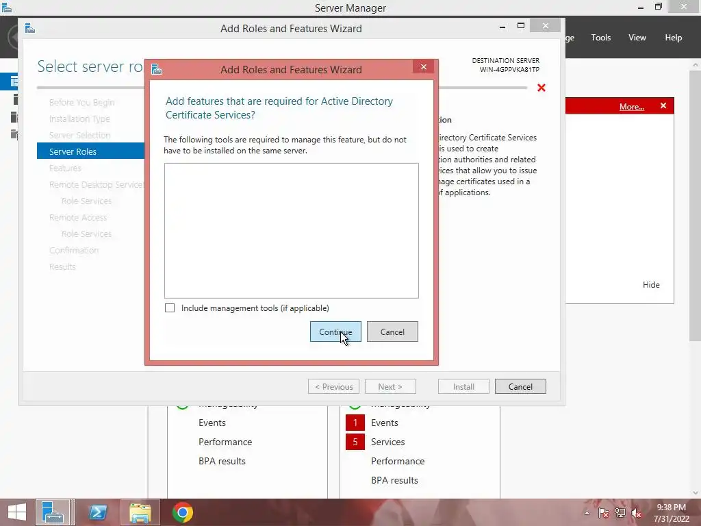Click the red 5 Services badge
Screen dimensions: 701x526
click(x=355, y=442)
